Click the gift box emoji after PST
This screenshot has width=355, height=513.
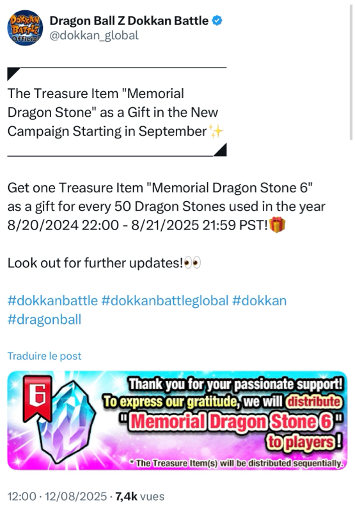278,225
